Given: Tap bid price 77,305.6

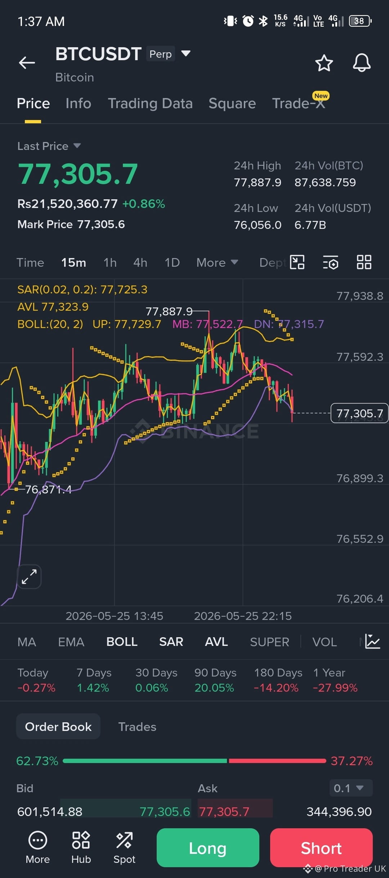Looking at the screenshot, I should pos(165,812).
